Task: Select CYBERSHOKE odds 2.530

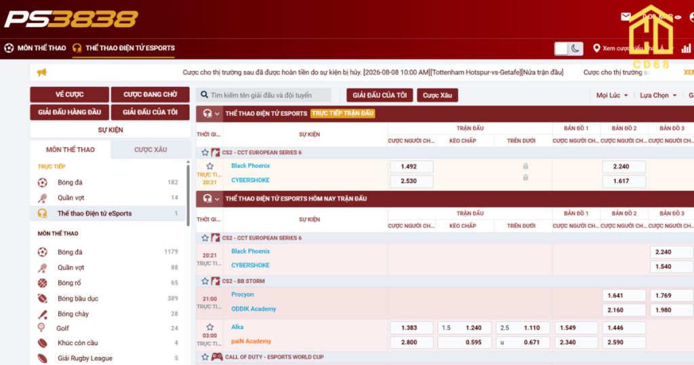Action: [411, 181]
